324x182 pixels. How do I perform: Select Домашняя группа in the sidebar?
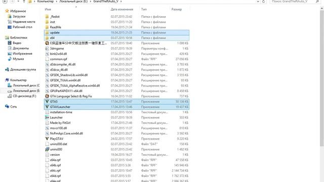point(21,70)
